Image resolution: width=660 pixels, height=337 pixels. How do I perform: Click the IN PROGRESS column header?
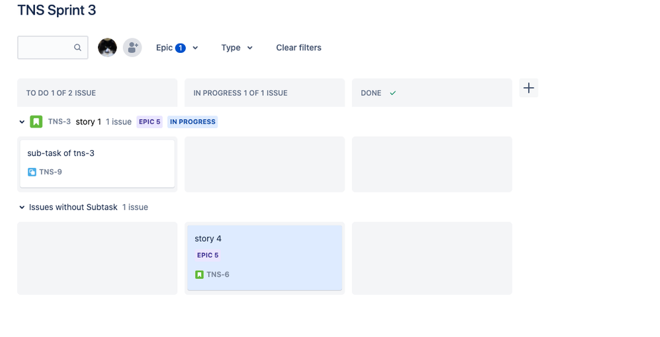coord(265,93)
